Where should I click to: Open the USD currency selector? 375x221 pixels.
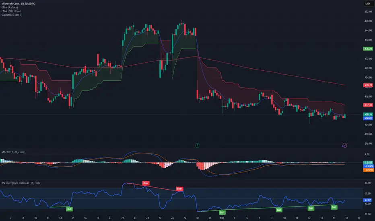click(368, 4)
